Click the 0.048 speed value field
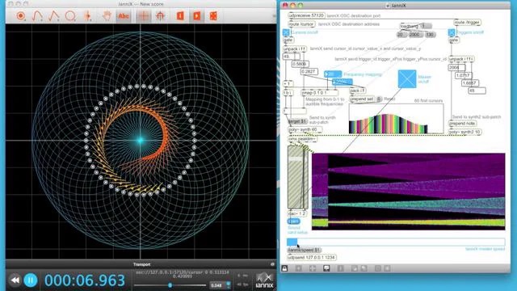This screenshot has height=291, width=517. pos(216,285)
